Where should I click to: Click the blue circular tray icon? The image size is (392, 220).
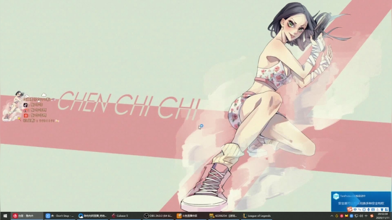352,216
